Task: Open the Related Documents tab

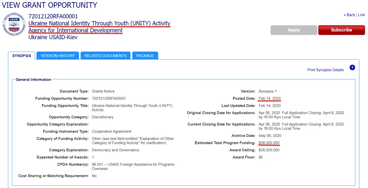Action: click(105, 56)
